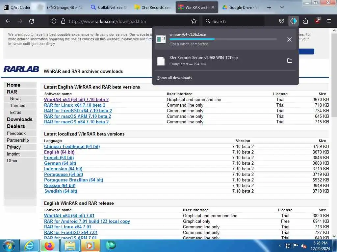Open the News sidebar item
This screenshot has width=337, height=252.
[x=15, y=98]
